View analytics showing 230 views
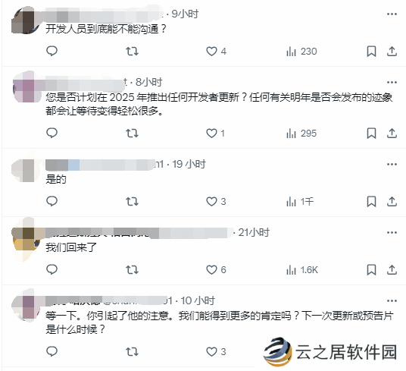Screen dimensions: 406x371 [x=301, y=52]
